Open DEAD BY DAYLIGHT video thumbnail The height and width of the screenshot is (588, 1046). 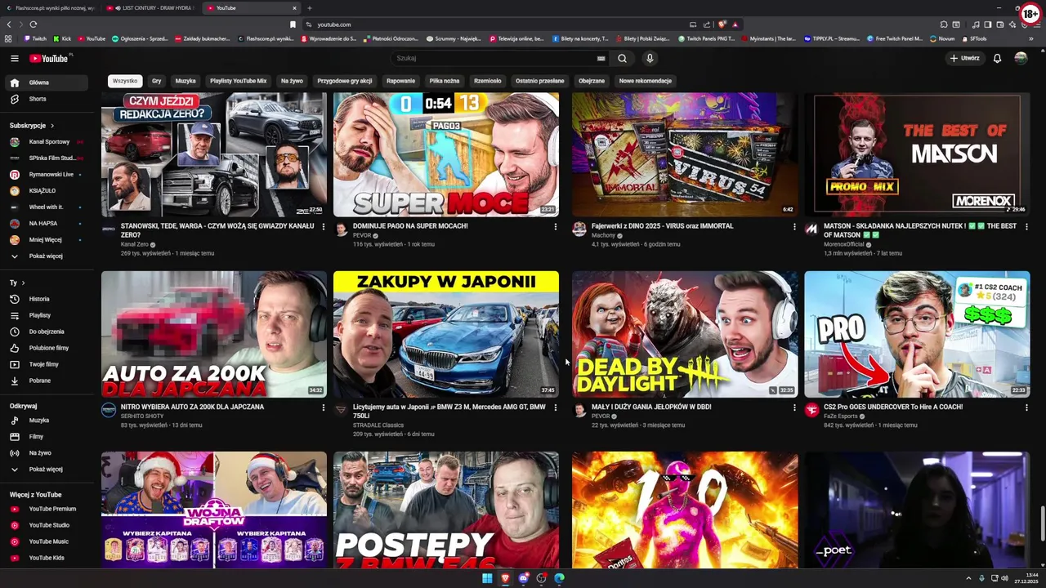(685, 334)
